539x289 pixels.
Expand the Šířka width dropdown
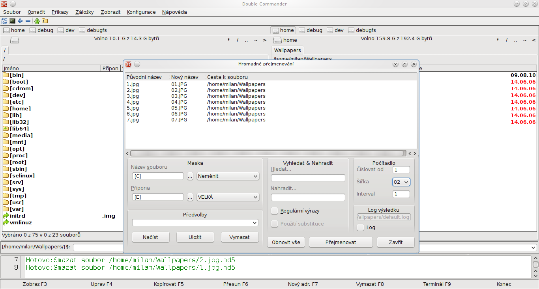click(401, 182)
